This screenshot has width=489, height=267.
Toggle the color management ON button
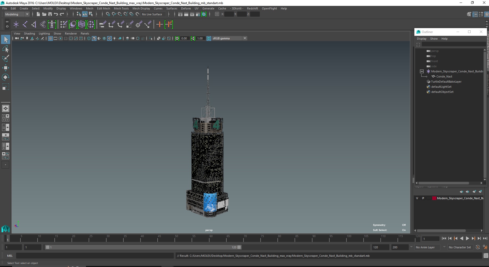click(209, 38)
